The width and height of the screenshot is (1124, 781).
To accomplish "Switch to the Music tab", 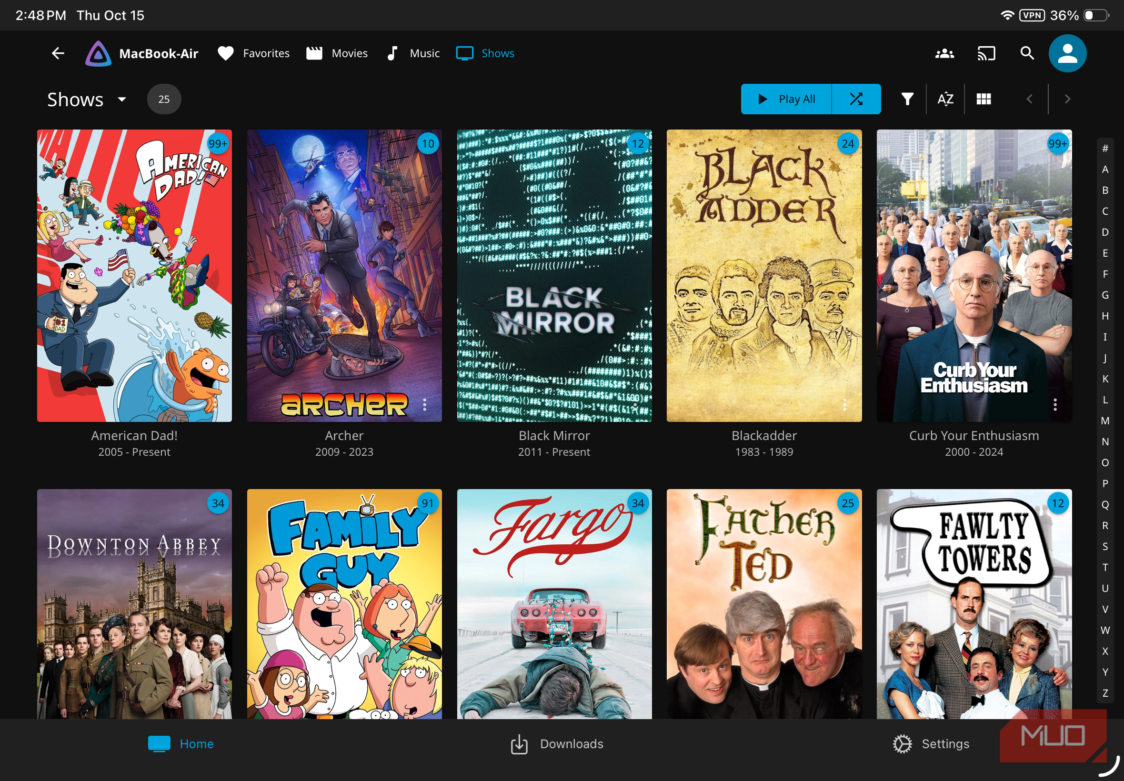I will pyautogui.click(x=412, y=53).
